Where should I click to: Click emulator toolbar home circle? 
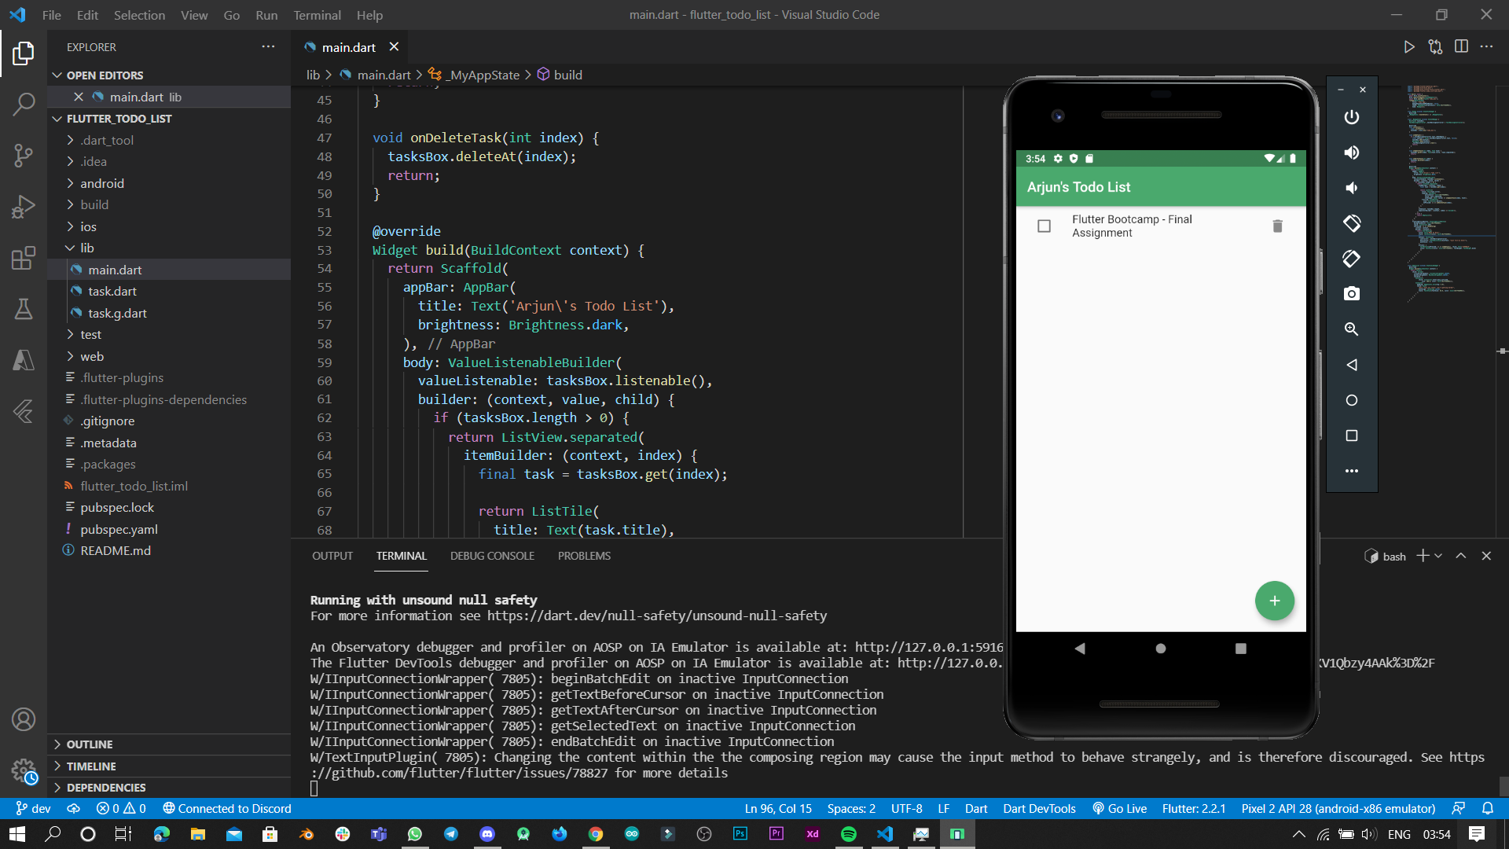(1352, 400)
